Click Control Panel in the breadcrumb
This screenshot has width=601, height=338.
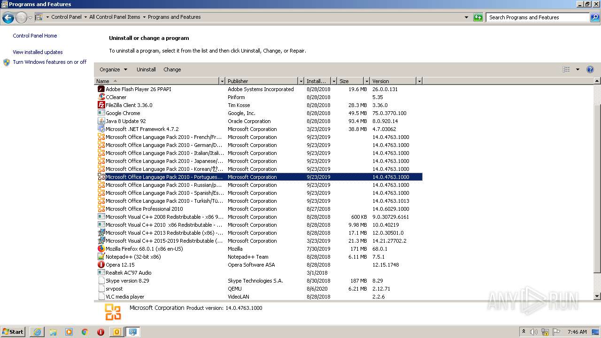pos(66,17)
